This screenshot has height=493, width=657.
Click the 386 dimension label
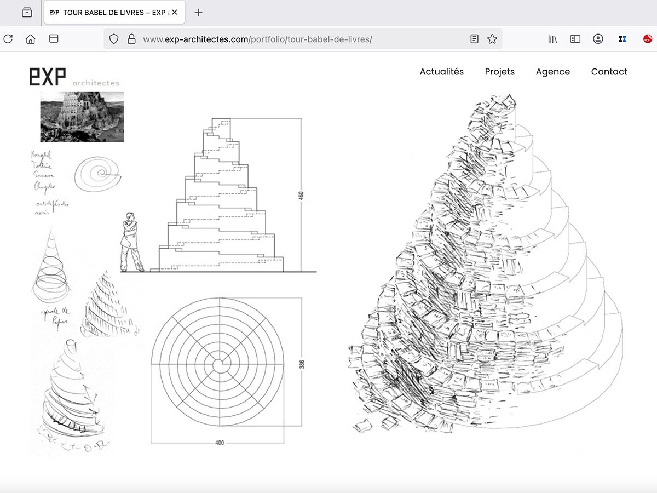(301, 365)
